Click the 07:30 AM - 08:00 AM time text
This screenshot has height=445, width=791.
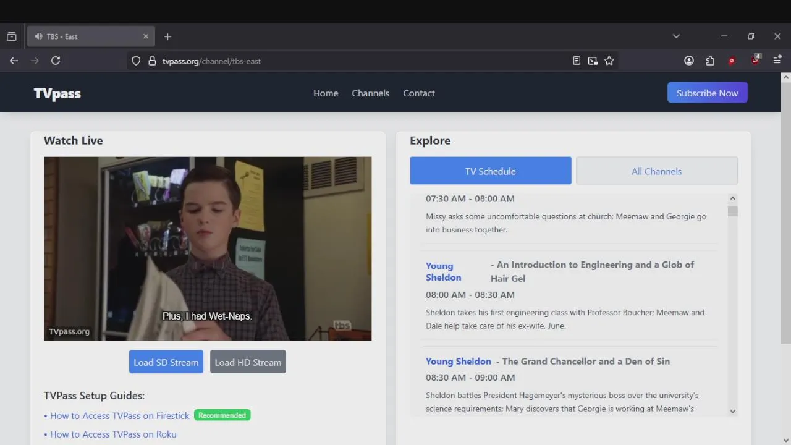click(470, 198)
